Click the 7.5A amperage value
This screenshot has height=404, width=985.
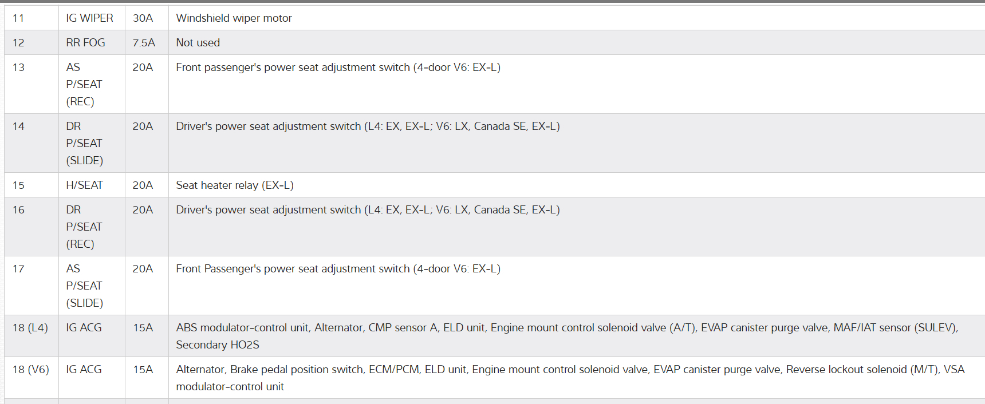coord(144,43)
